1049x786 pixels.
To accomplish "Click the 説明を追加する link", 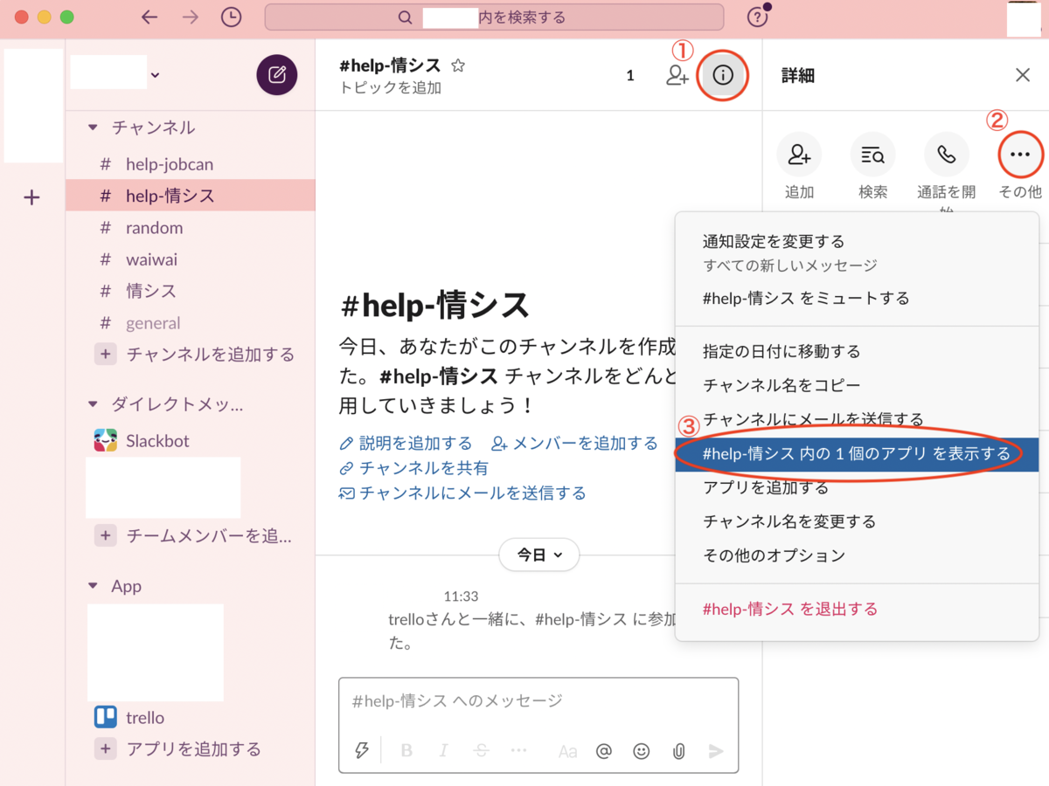I will [x=414, y=443].
